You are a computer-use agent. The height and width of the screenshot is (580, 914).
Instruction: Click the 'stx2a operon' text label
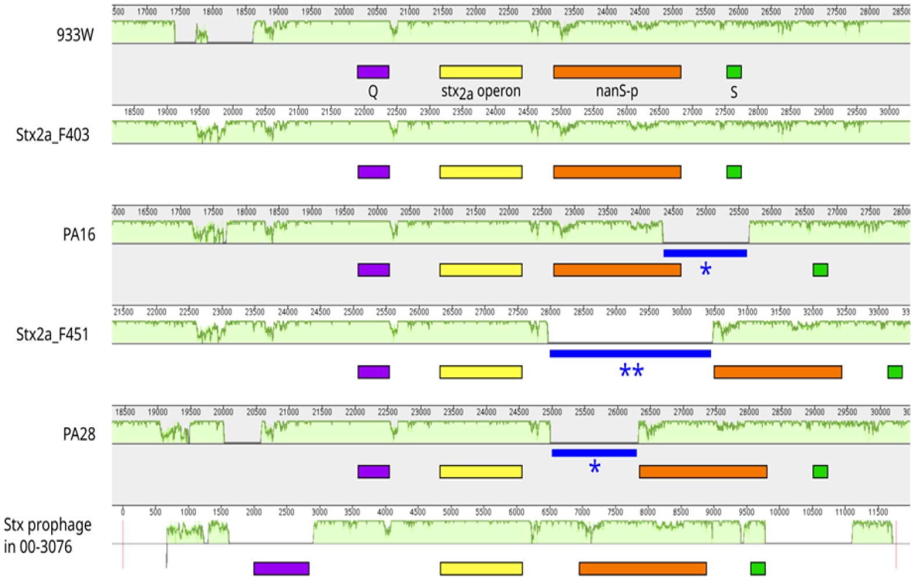click(x=481, y=91)
